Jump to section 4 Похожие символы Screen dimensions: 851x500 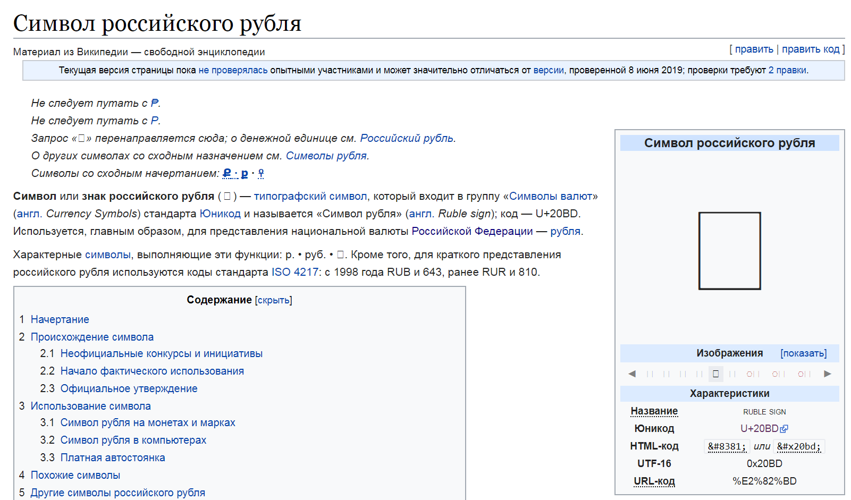[x=75, y=475]
